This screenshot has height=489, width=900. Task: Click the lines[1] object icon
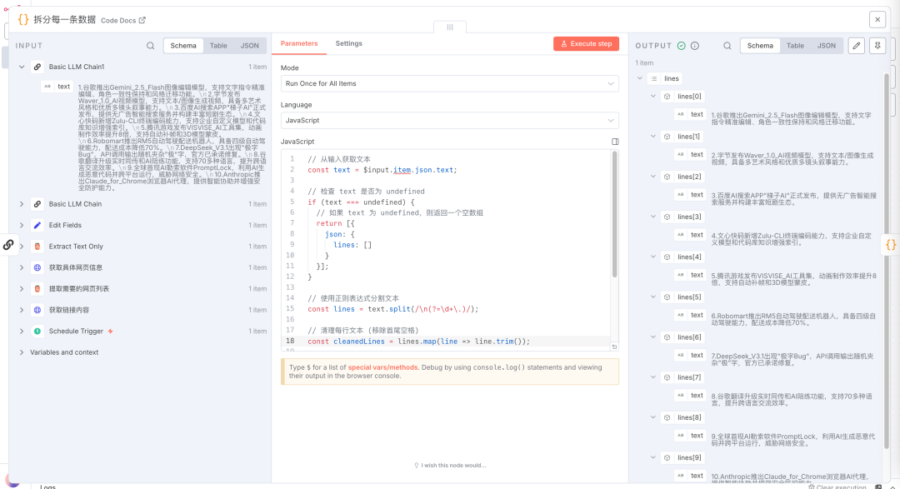pos(667,137)
